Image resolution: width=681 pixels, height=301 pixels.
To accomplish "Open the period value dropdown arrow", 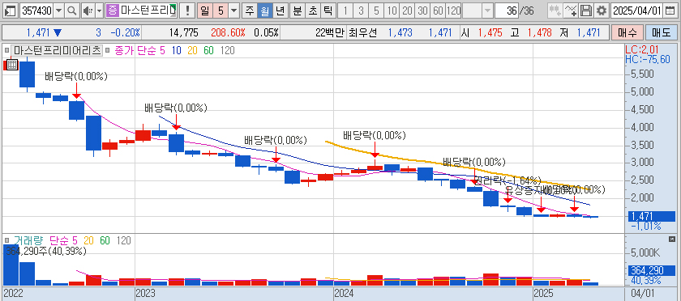I will [x=234, y=11].
